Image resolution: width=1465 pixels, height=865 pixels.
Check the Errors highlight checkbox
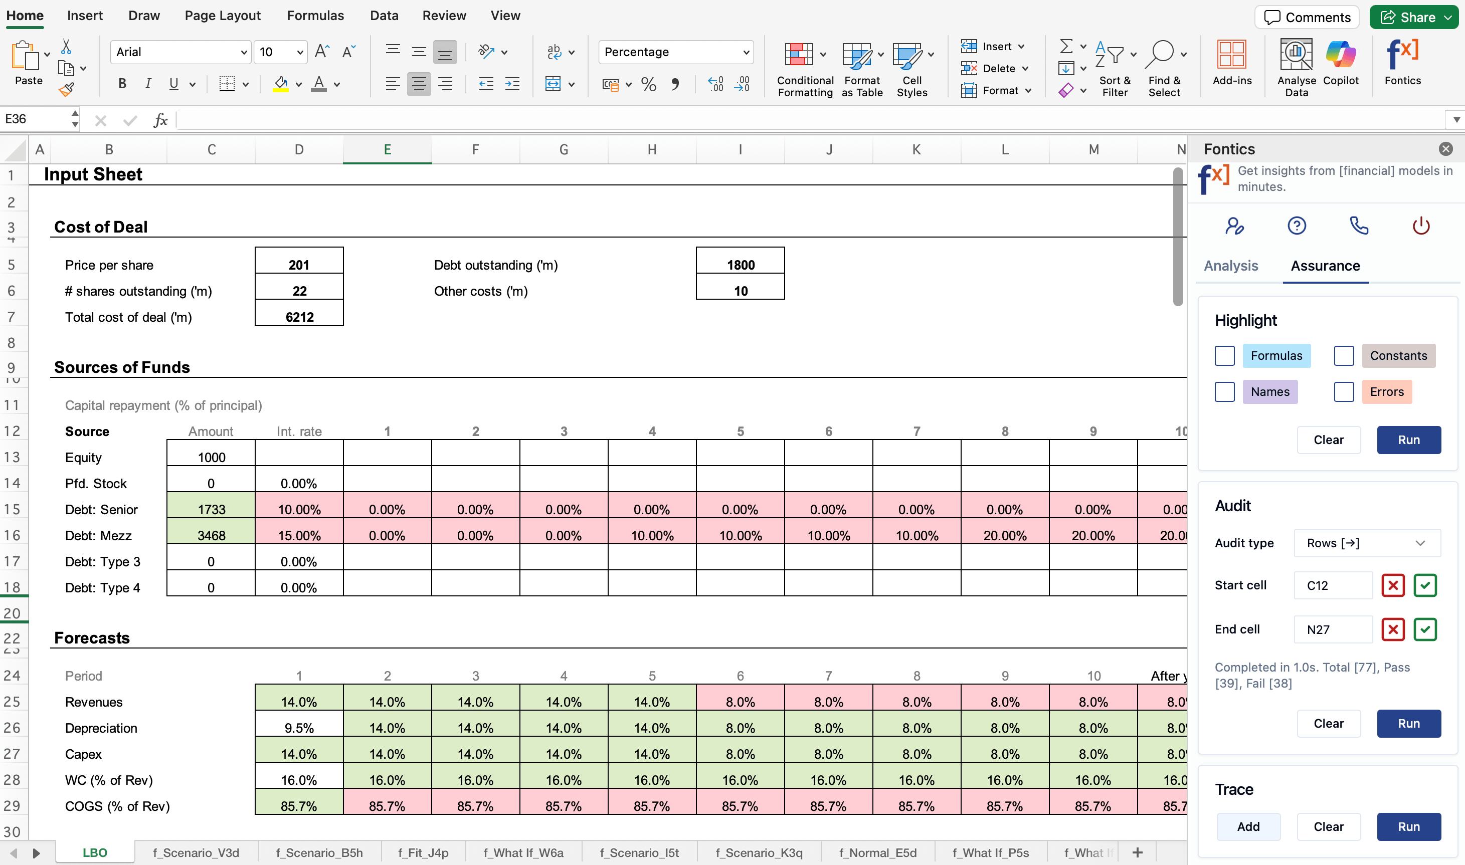[1344, 392]
